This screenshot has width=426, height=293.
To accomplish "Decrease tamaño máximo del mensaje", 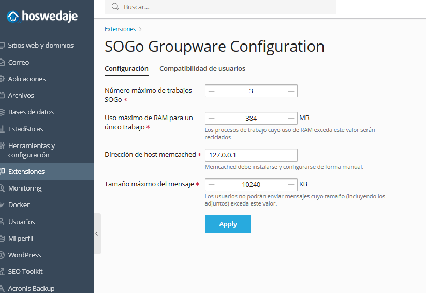I will click(212, 185).
